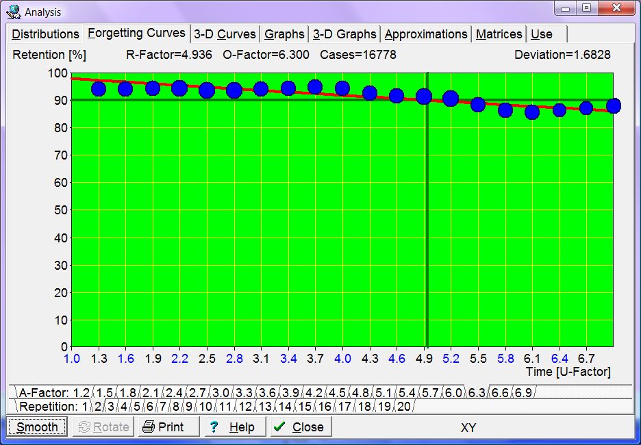Select Repetition 10 tab
Image resolution: width=641 pixels, height=445 pixels.
coord(205,407)
